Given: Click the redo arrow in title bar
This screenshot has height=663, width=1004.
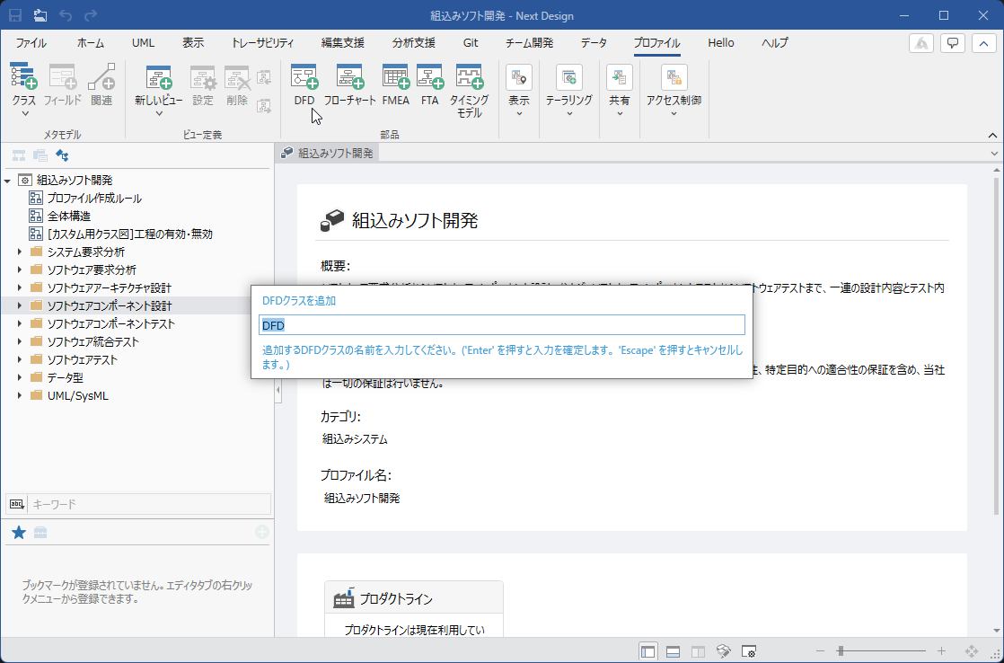Looking at the screenshot, I should pyautogui.click(x=91, y=14).
